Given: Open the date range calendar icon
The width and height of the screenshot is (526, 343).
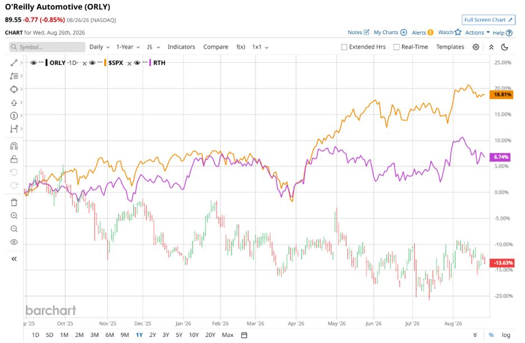Looking at the screenshot, I should tap(244, 335).
